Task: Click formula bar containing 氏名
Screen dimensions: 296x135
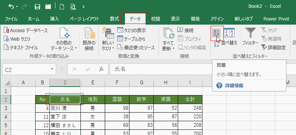Action: tap(203, 69)
